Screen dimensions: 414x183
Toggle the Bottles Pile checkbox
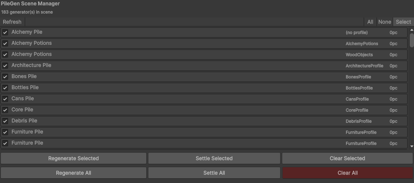point(5,88)
